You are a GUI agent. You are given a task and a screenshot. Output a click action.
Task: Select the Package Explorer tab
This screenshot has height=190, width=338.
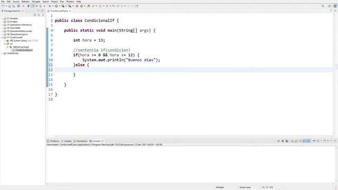pyautogui.click(x=12, y=11)
